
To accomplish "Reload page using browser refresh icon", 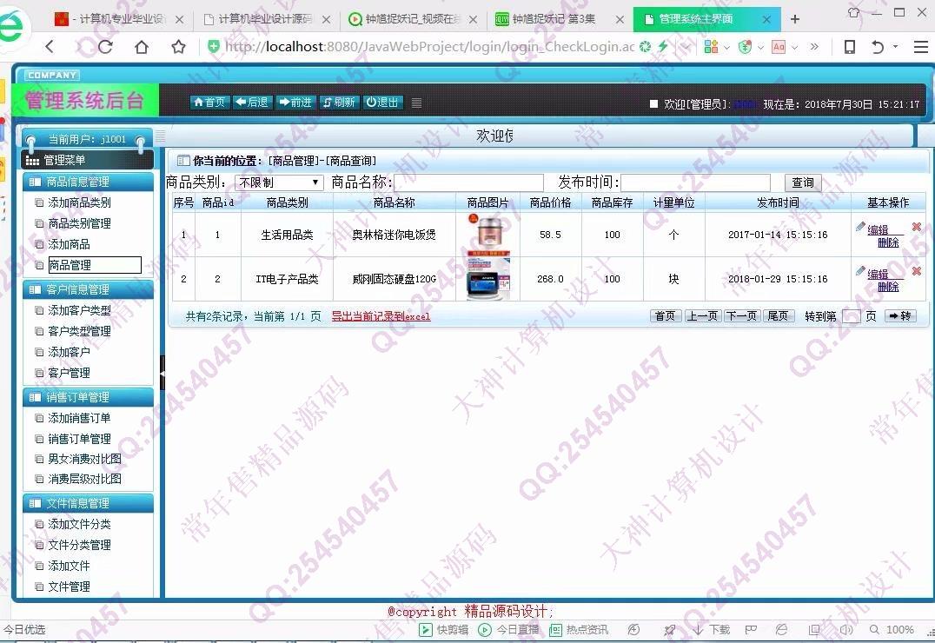I will click(105, 47).
